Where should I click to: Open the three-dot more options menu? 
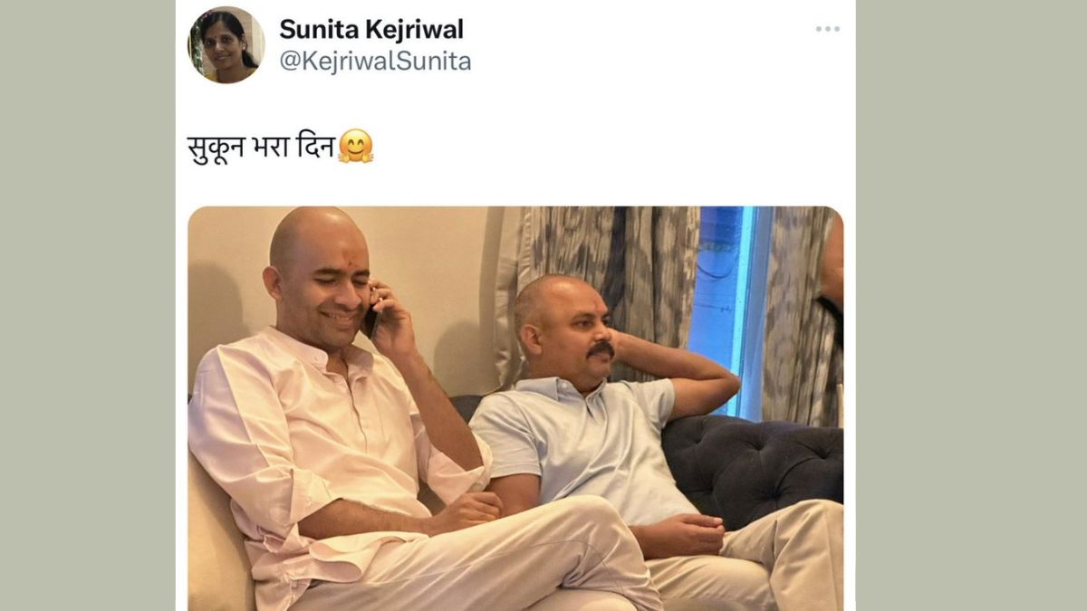(827, 29)
